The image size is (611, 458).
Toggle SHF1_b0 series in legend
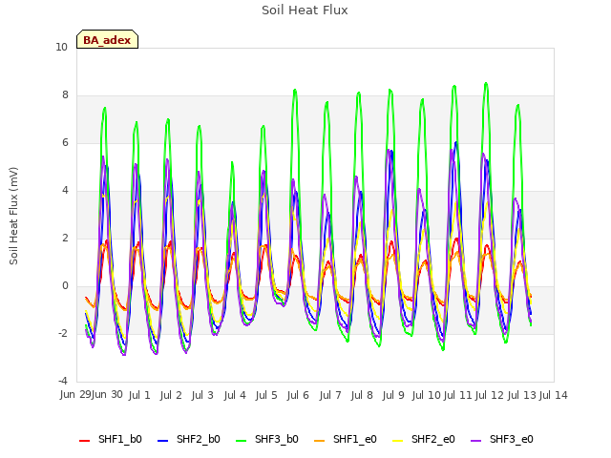111,439
